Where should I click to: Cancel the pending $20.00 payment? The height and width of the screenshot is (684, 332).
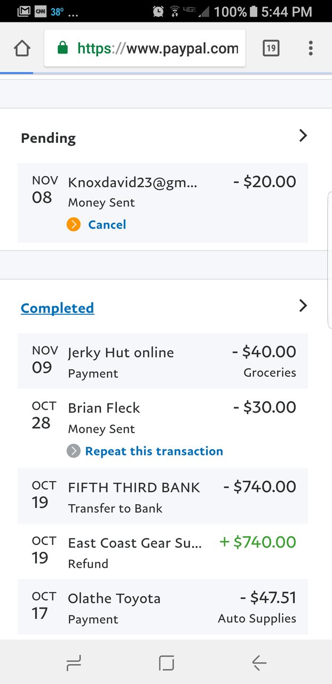pyautogui.click(x=107, y=225)
